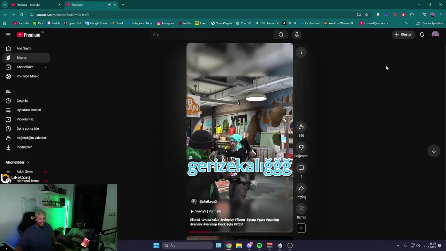Open Chrome extensions puzzle icon

(x=412, y=15)
